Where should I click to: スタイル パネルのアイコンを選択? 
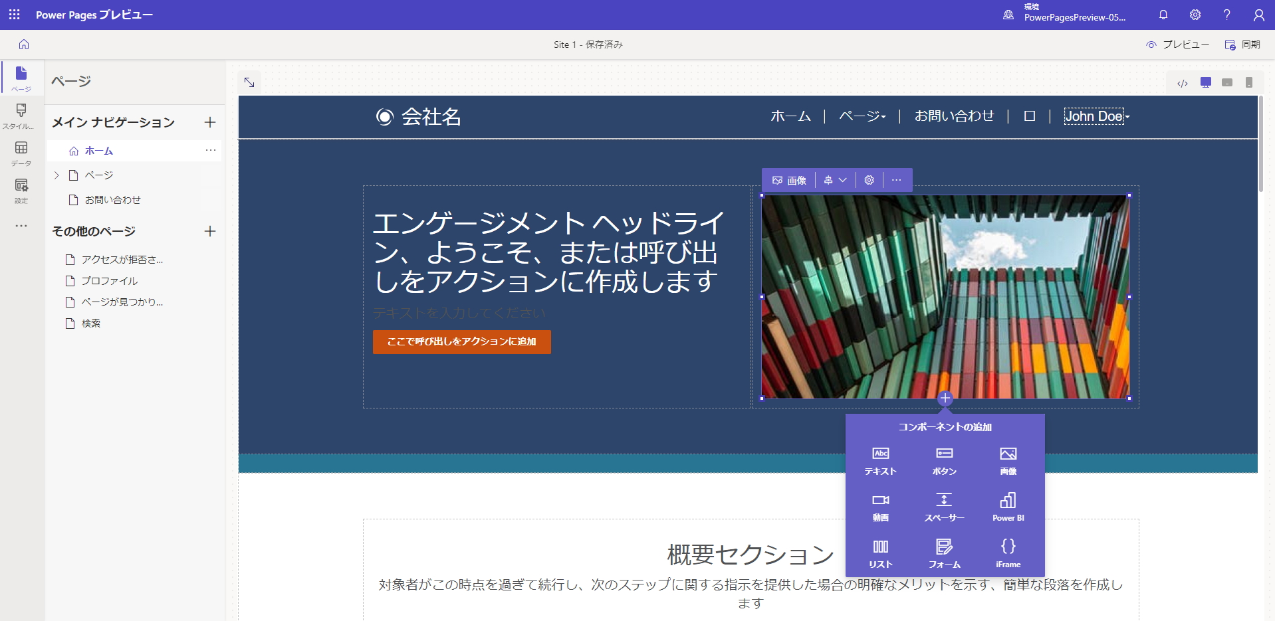click(x=21, y=115)
